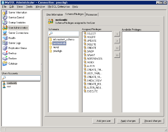Click the Users Accounts search field
The width and height of the screenshot is (168, 132).
coord(21,78)
